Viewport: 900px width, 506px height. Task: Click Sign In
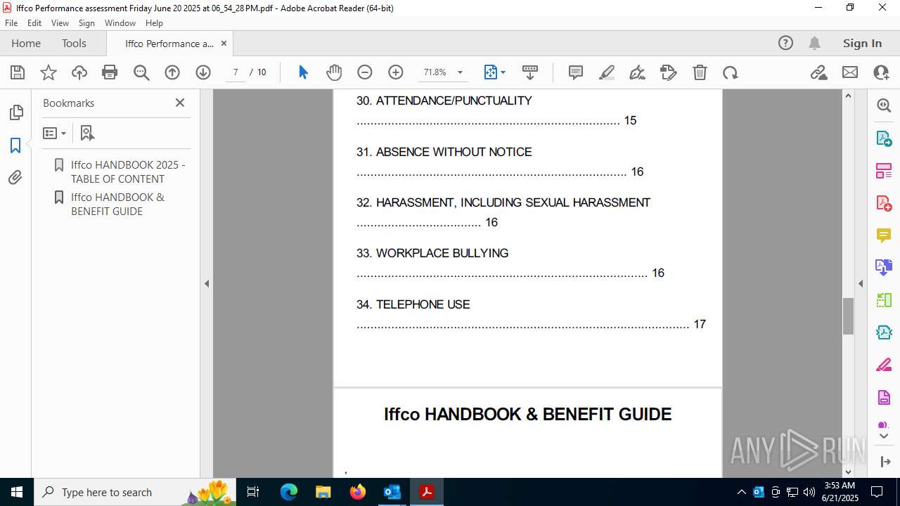tap(862, 43)
